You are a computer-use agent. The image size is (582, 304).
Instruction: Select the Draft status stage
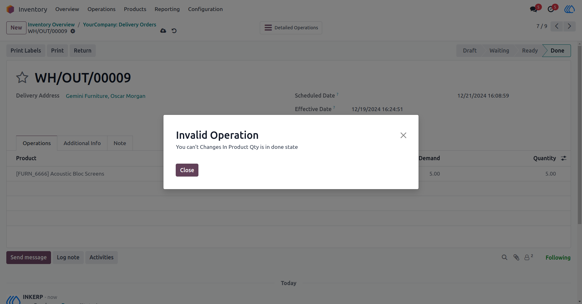click(x=470, y=51)
